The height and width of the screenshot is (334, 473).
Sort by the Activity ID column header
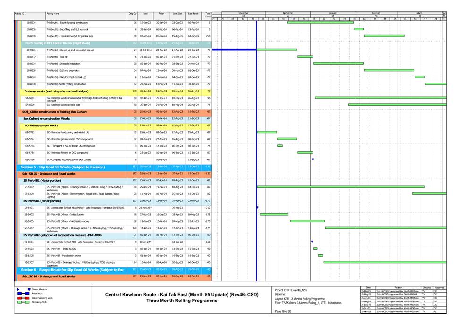(19, 14)
